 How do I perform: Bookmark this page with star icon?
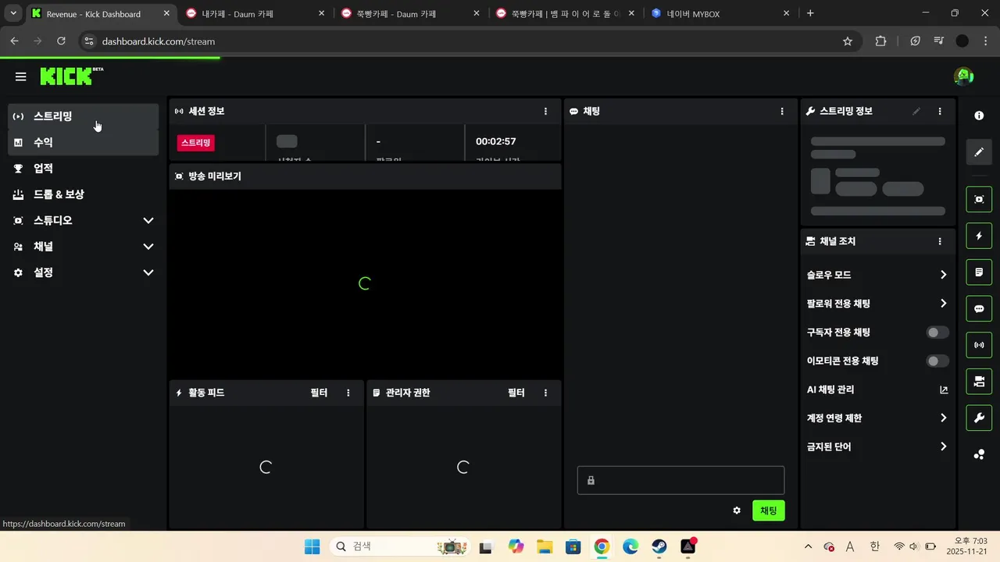[848, 41]
